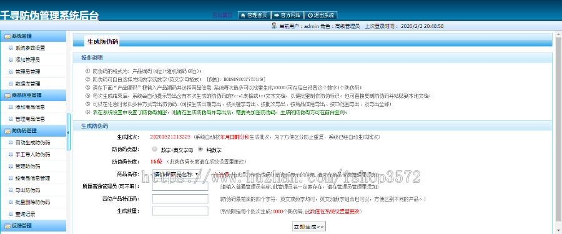562x234 pixels.
Task: Open 查询记录 in the sidebar
Action: point(26,214)
